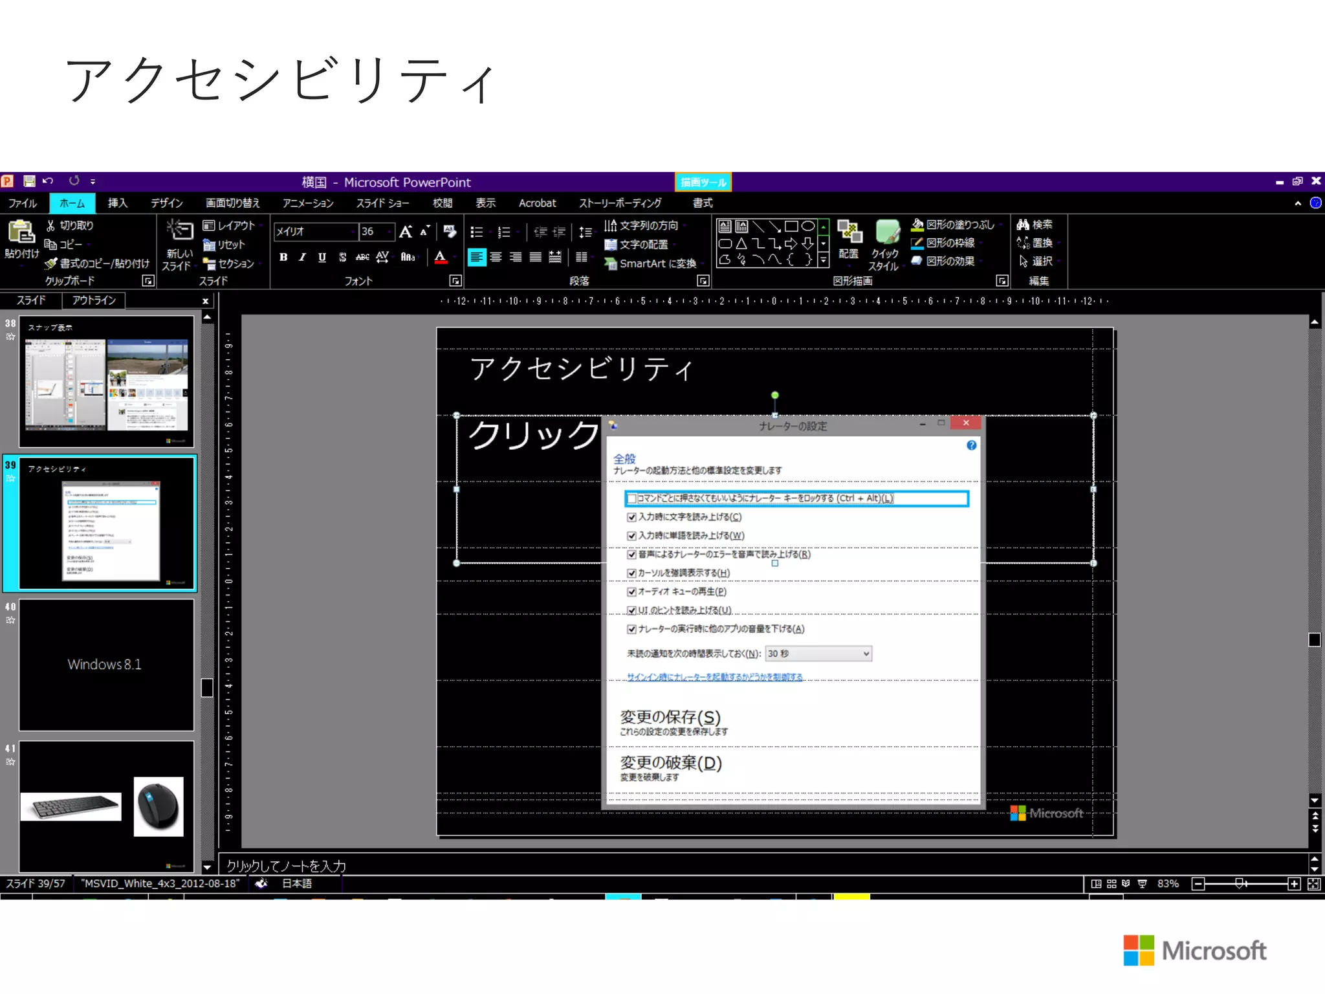The width and height of the screenshot is (1325, 994).
Task: Switch to Slide Show (スライド ショー) tab
Action: click(383, 203)
